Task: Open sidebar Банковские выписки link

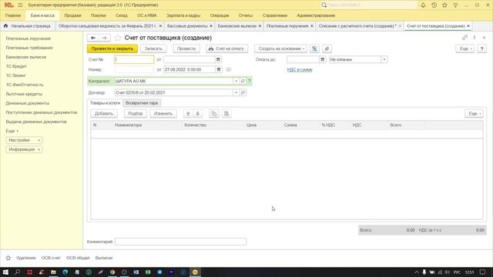Action: pyautogui.click(x=26, y=57)
